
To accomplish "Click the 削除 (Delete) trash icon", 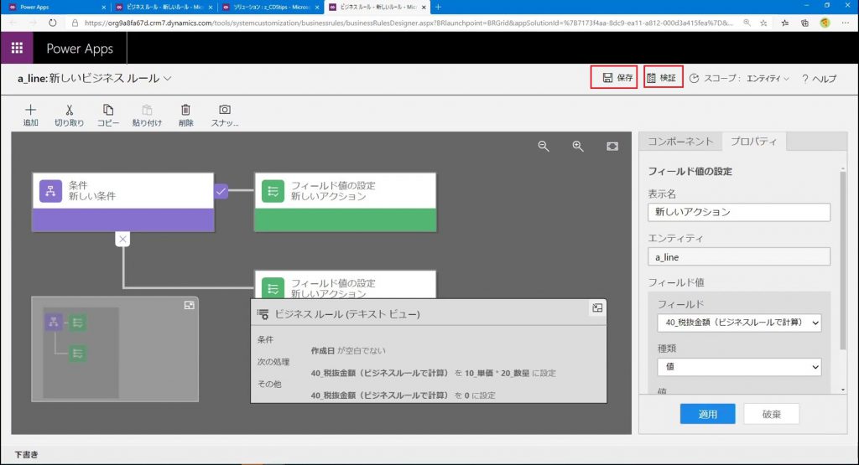I will [x=185, y=110].
